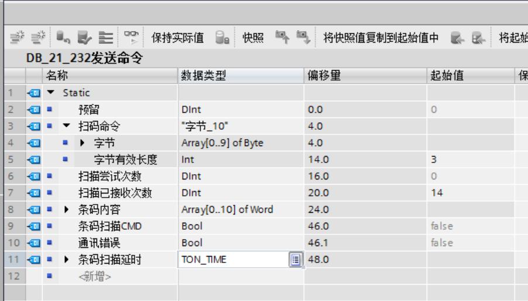The image size is (528, 301).
Task: Click start value 0 of 预留
Action: pos(434,109)
